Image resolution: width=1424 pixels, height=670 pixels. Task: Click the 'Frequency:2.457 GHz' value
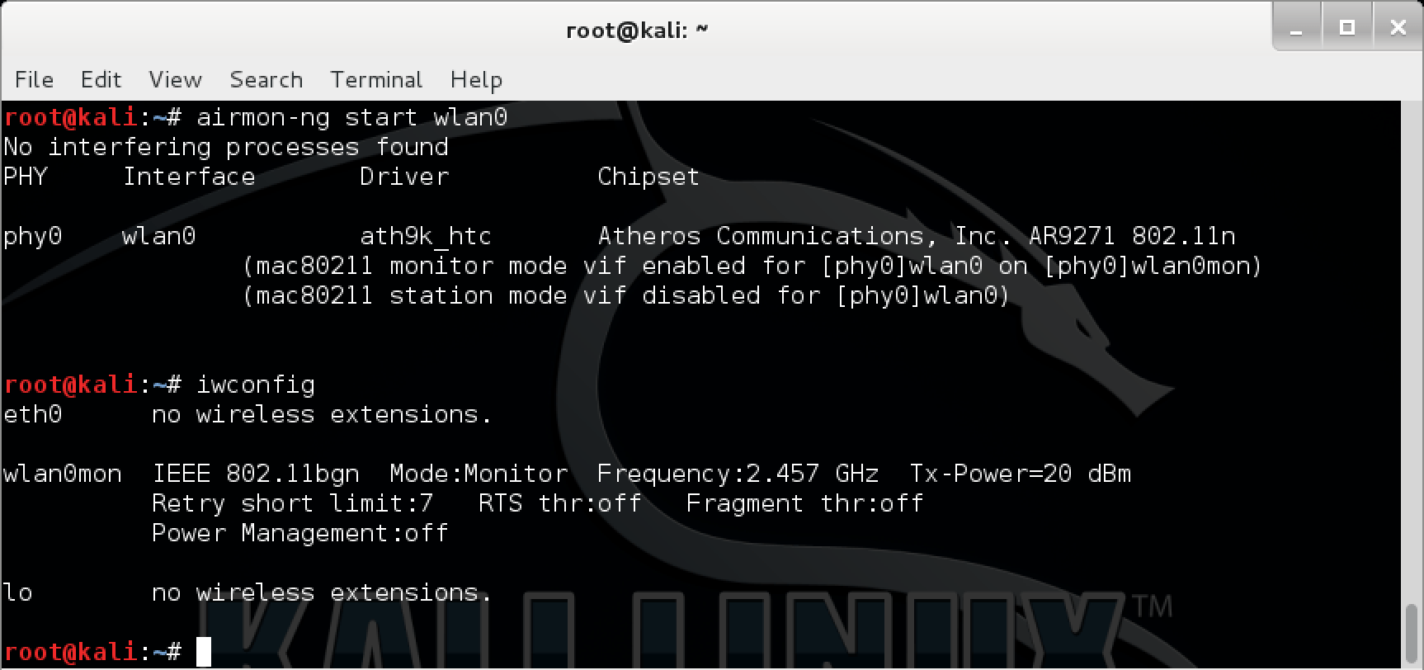coord(738,474)
